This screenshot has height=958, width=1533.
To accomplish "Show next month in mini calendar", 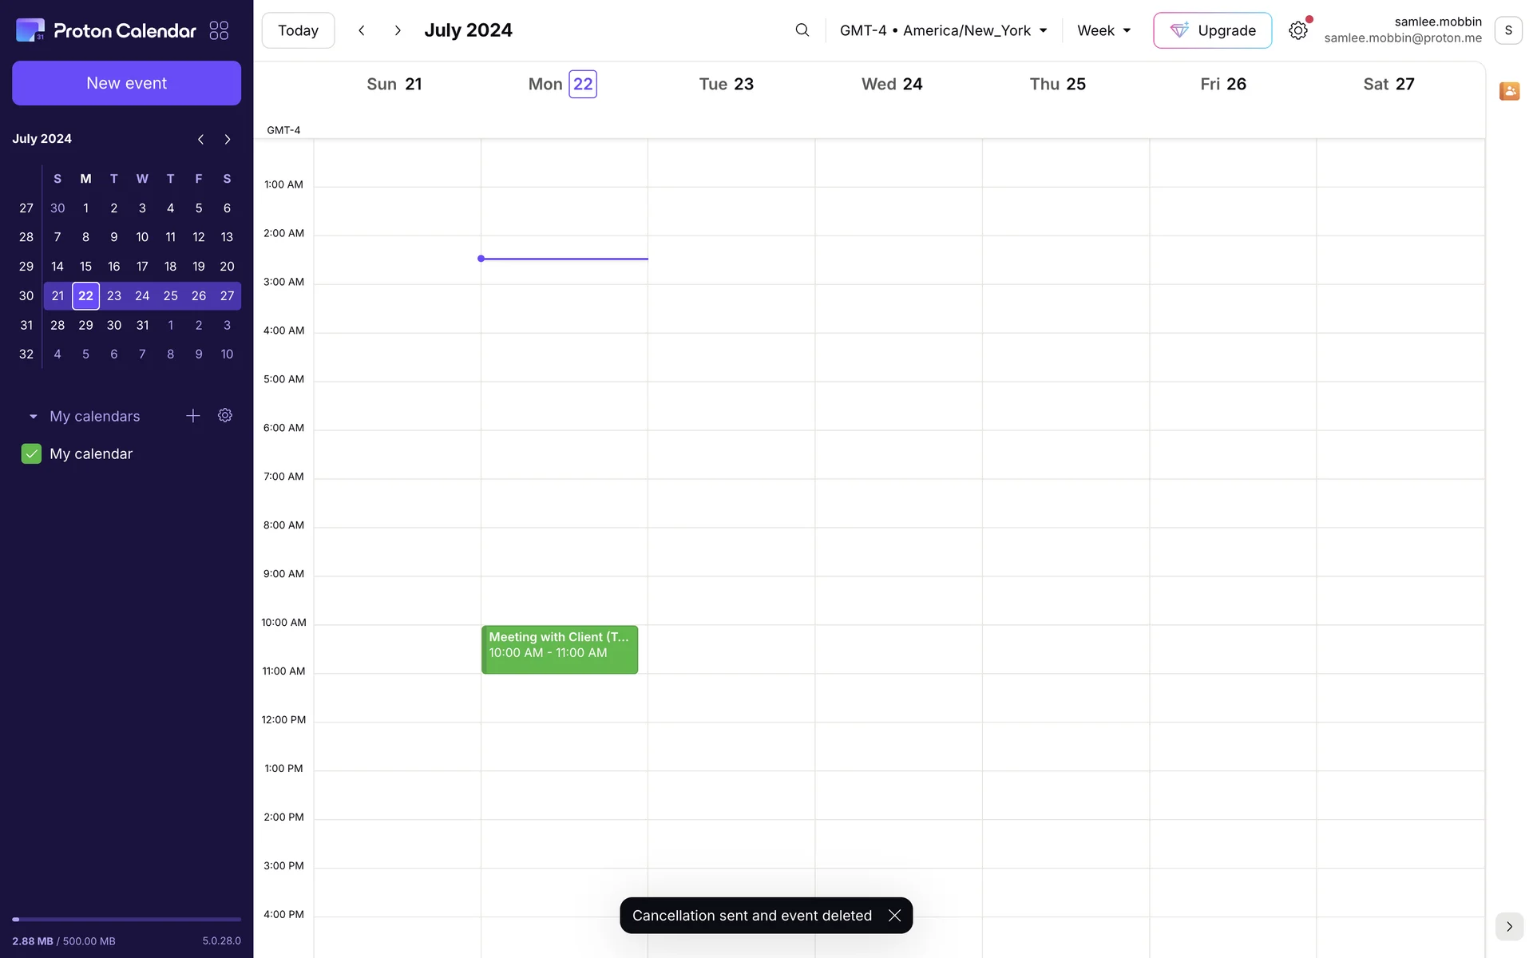I will click(228, 140).
